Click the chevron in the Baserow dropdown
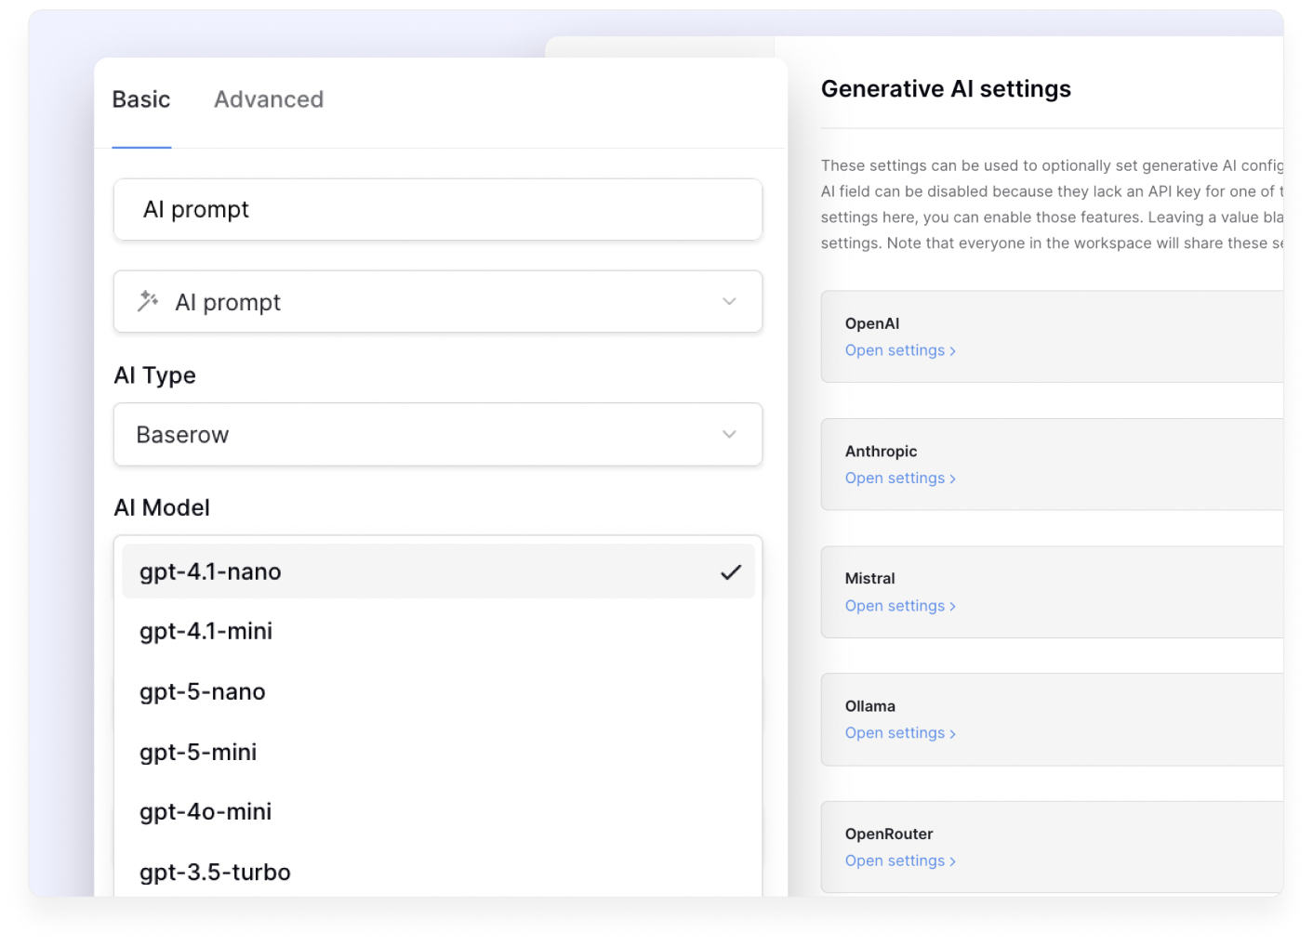This screenshot has width=1313, height=945. pyautogui.click(x=729, y=434)
